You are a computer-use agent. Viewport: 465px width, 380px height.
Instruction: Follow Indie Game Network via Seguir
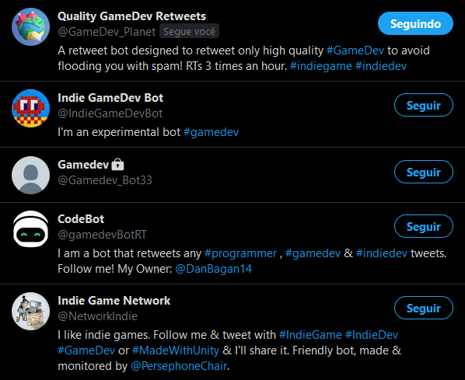coord(424,308)
